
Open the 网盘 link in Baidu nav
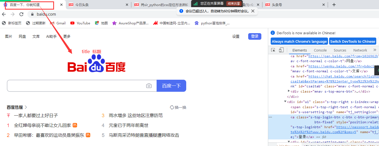point(22,36)
